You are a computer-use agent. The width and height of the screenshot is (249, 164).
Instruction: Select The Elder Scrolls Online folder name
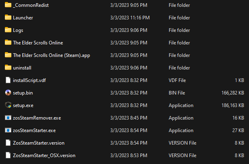(x=38, y=43)
